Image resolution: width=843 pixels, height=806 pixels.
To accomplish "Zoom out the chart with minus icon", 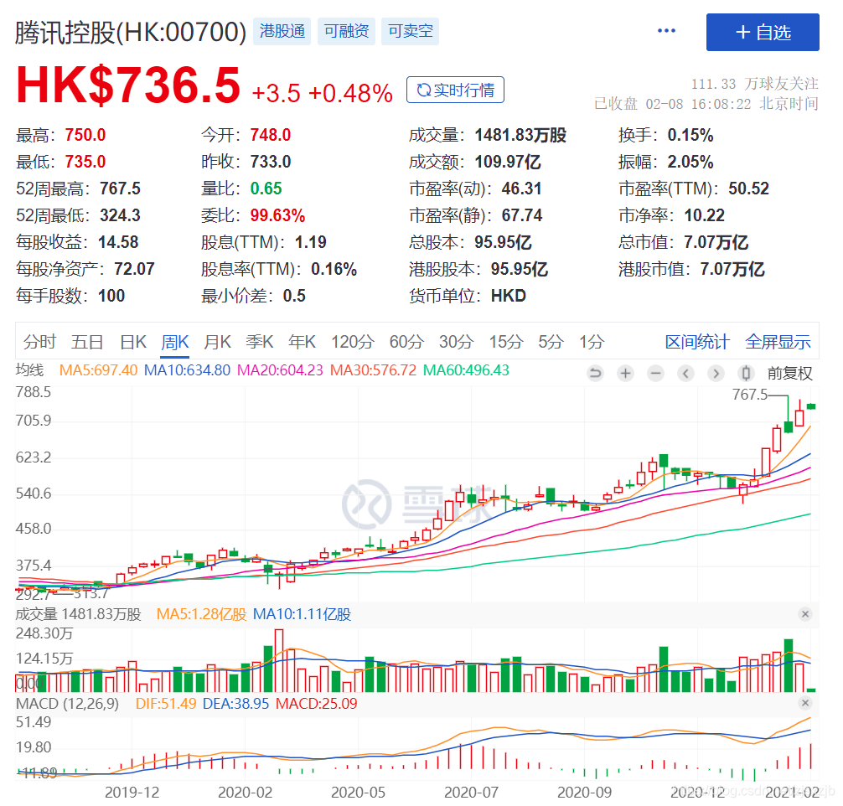I will pos(655,373).
